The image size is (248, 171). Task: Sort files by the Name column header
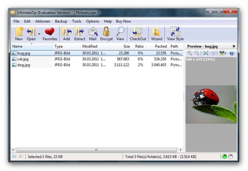tap(31, 46)
